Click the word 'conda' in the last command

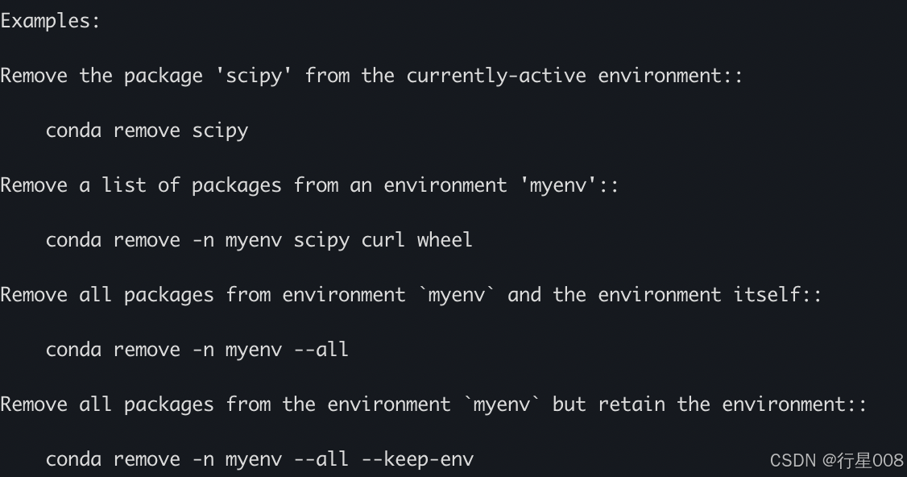(73, 459)
